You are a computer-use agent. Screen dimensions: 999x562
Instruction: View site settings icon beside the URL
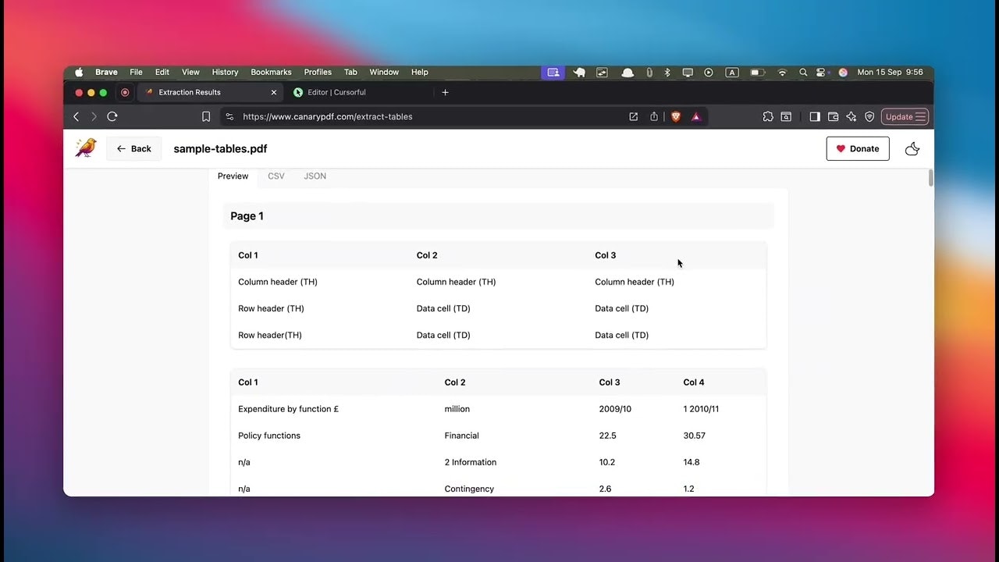(x=229, y=116)
